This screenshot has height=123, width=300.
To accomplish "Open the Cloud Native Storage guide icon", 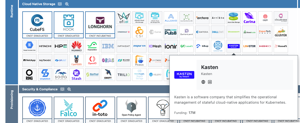I will coord(60,4).
